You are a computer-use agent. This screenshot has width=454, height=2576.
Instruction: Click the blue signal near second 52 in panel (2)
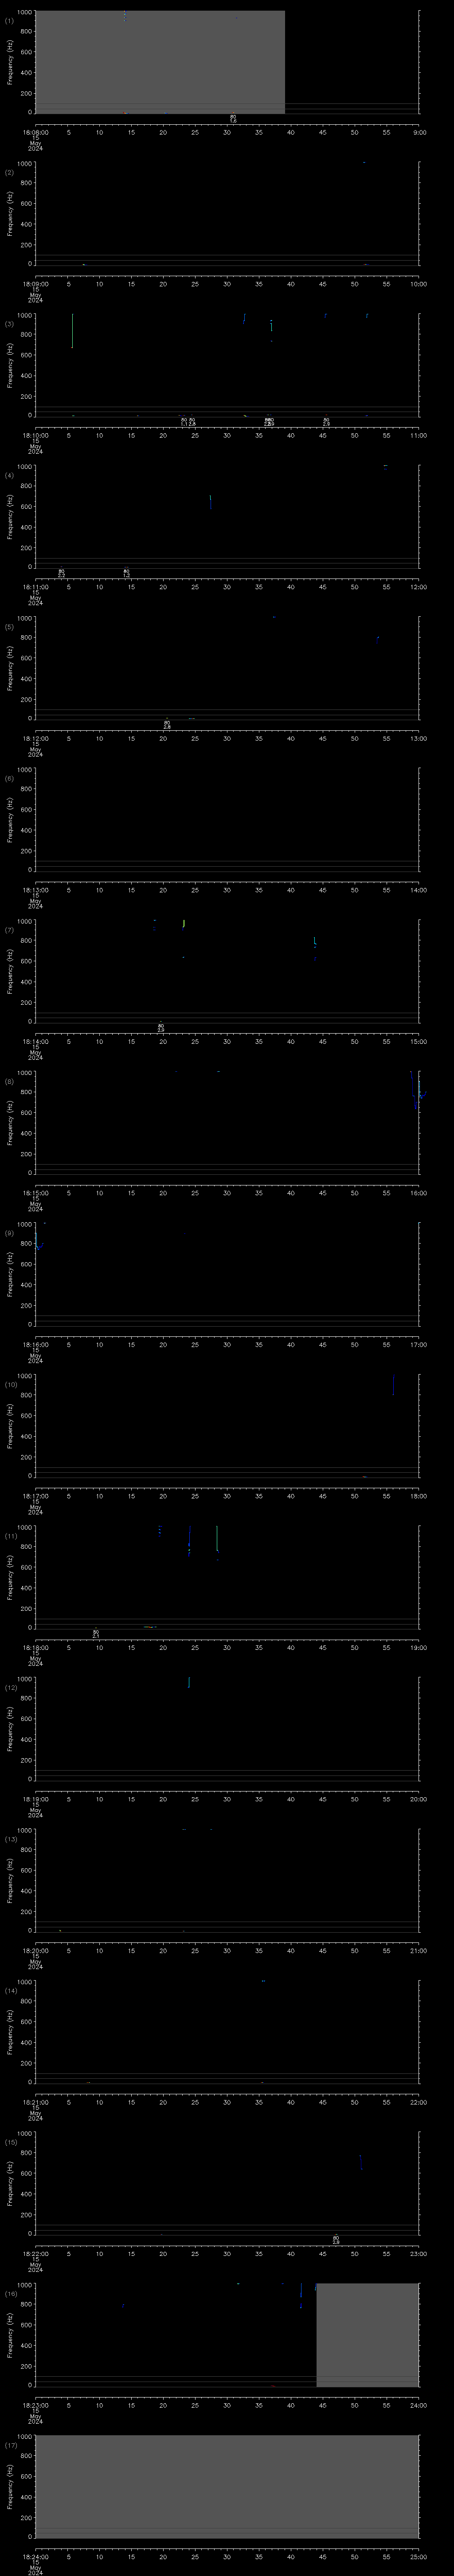364,162
